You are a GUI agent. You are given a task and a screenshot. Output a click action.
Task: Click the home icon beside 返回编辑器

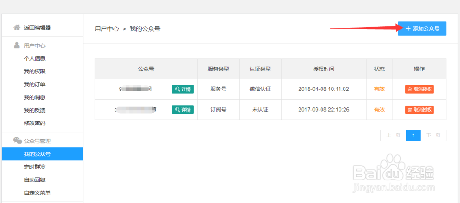(17, 28)
